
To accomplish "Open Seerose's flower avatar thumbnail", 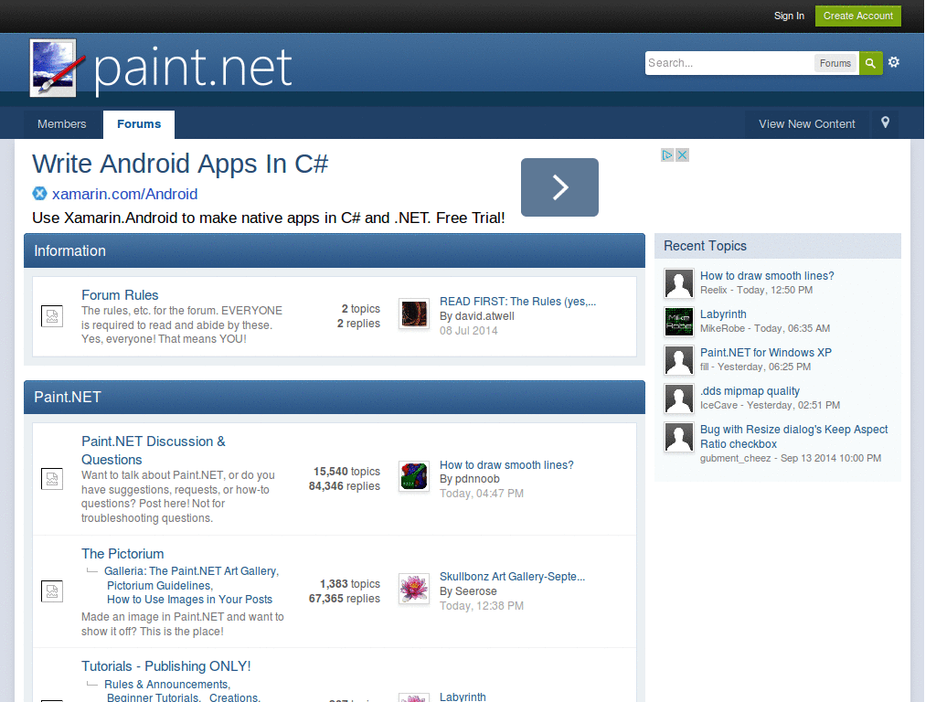I will (x=414, y=589).
